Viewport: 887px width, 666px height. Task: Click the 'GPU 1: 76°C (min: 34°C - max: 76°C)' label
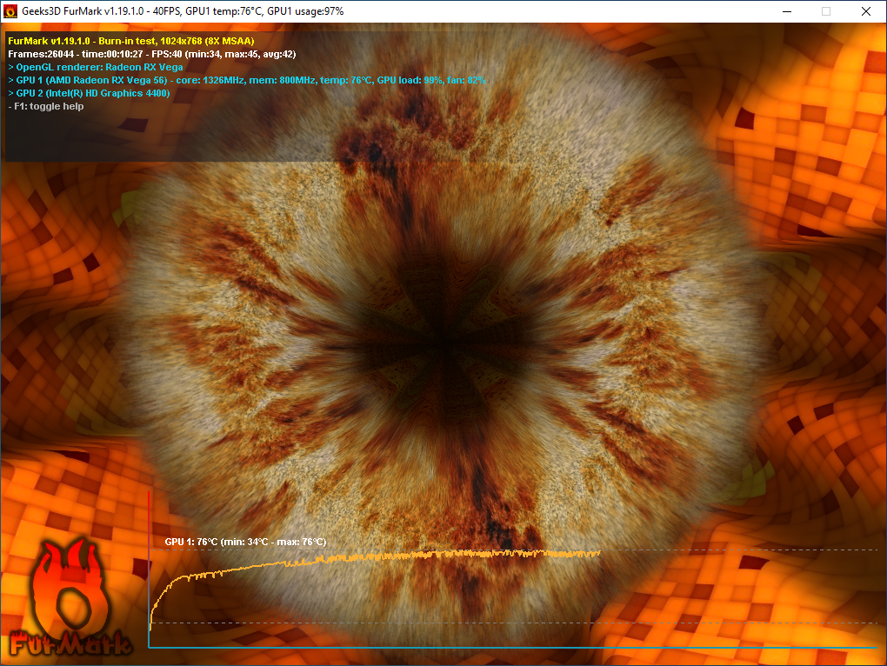pos(245,542)
